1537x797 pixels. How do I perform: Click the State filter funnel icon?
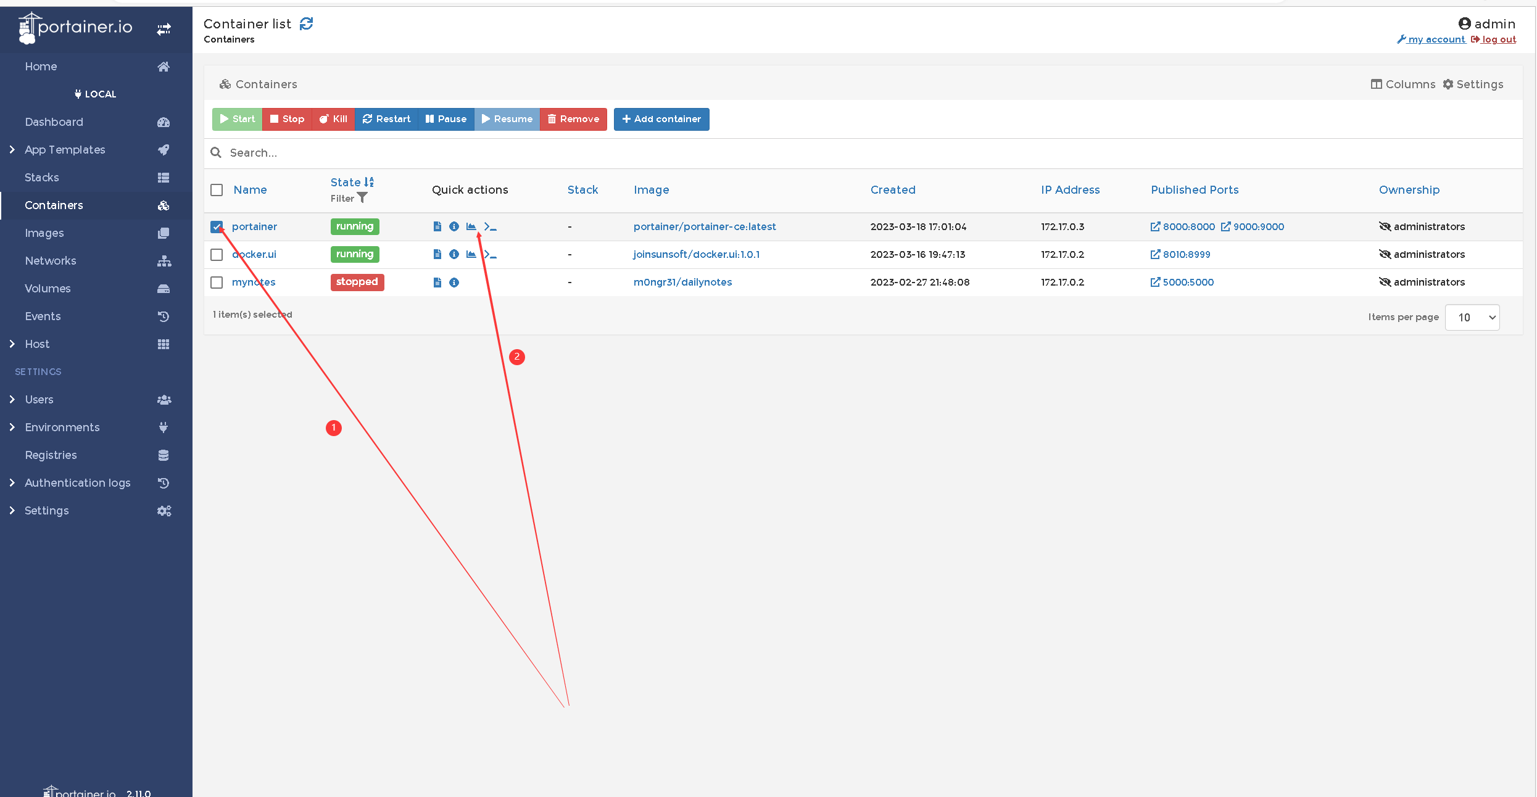click(x=362, y=198)
